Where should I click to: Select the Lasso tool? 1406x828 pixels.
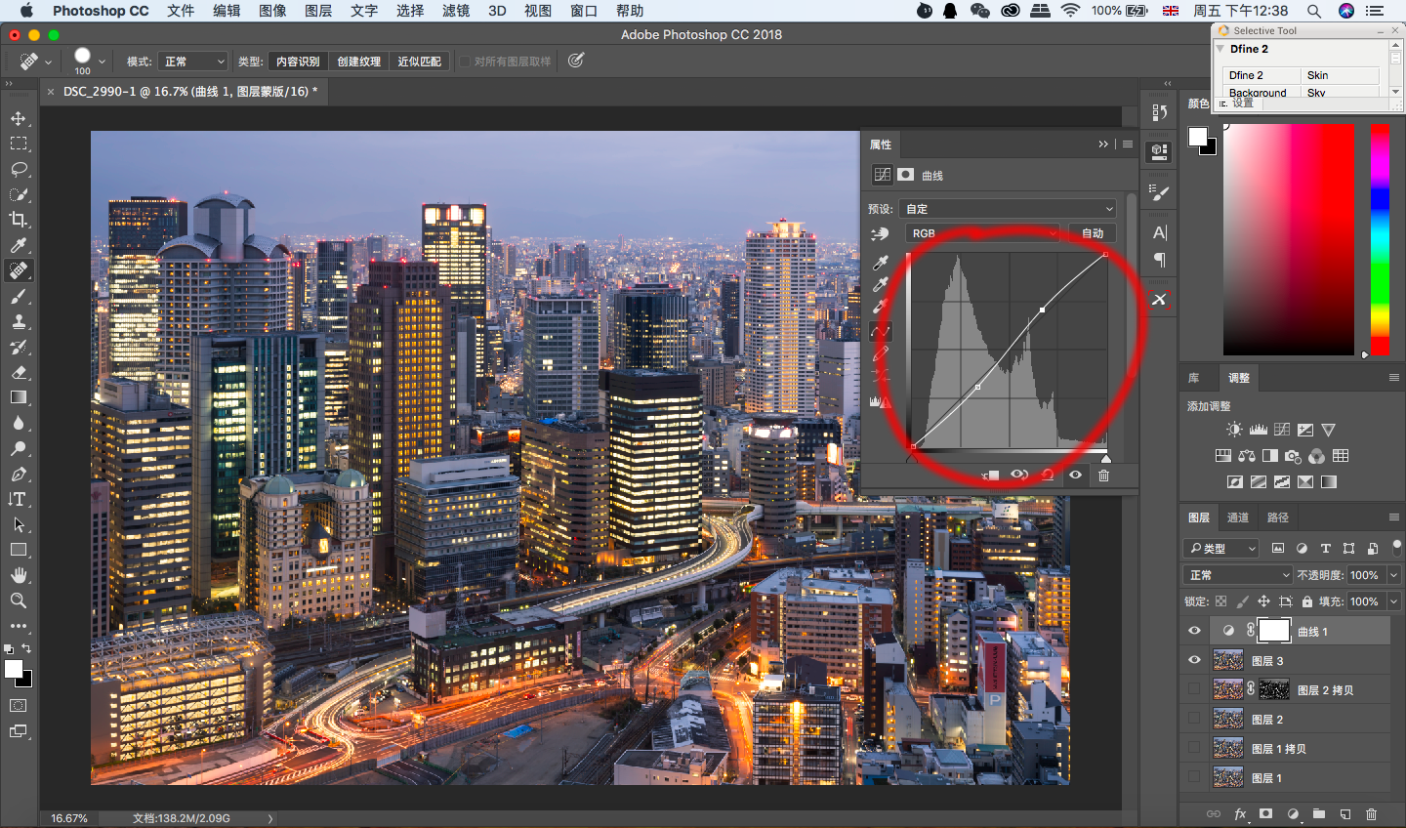pyautogui.click(x=19, y=169)
